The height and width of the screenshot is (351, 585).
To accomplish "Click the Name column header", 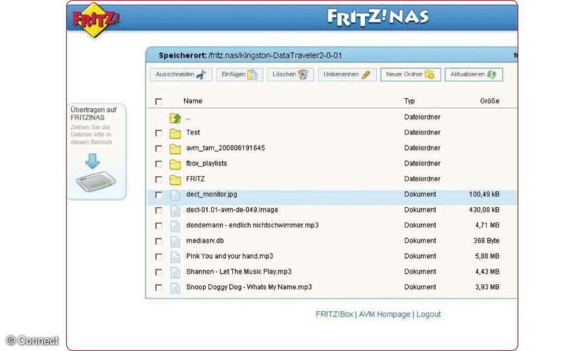I will (x=193, y=101).
